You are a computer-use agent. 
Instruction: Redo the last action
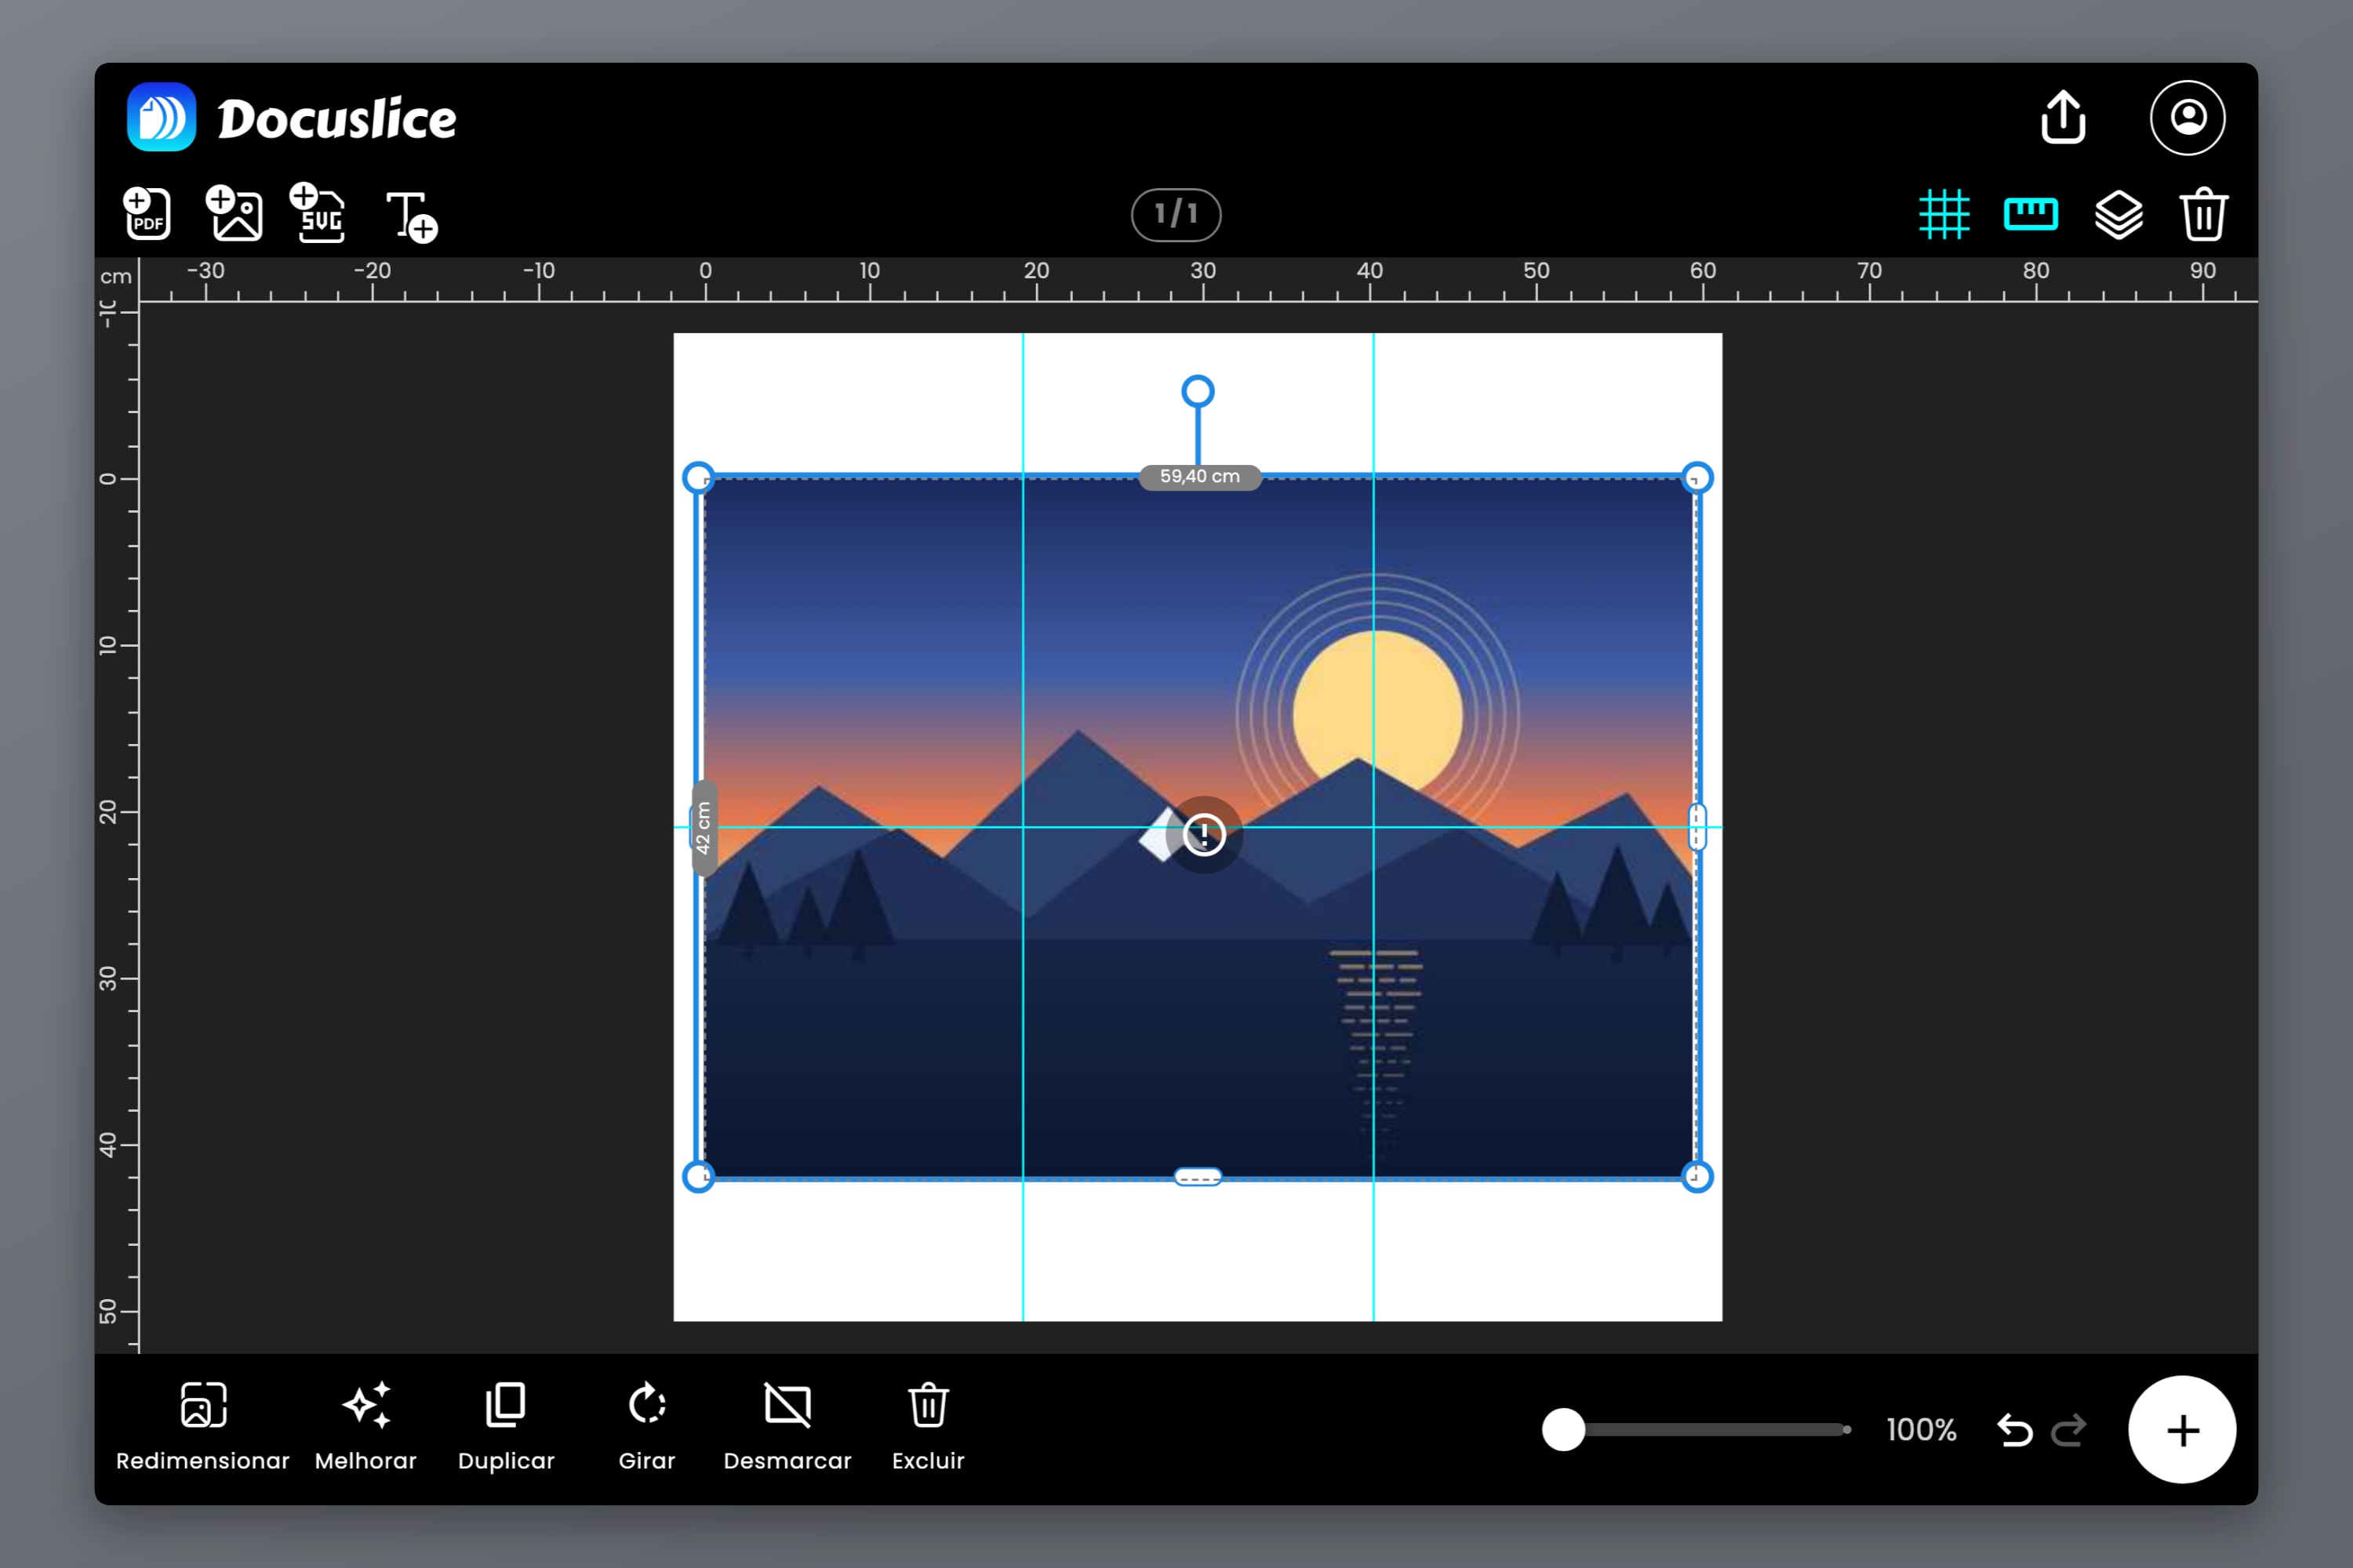pos(2069,1431)
